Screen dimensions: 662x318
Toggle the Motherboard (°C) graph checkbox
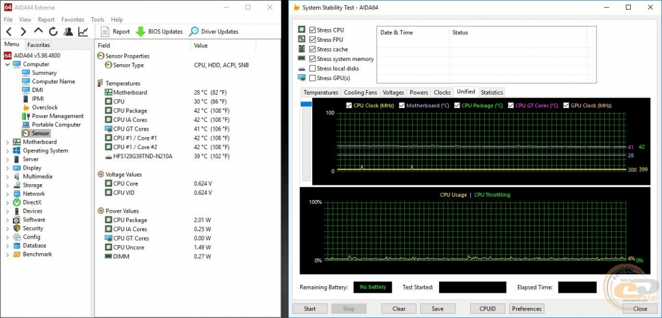coord(402,105)
